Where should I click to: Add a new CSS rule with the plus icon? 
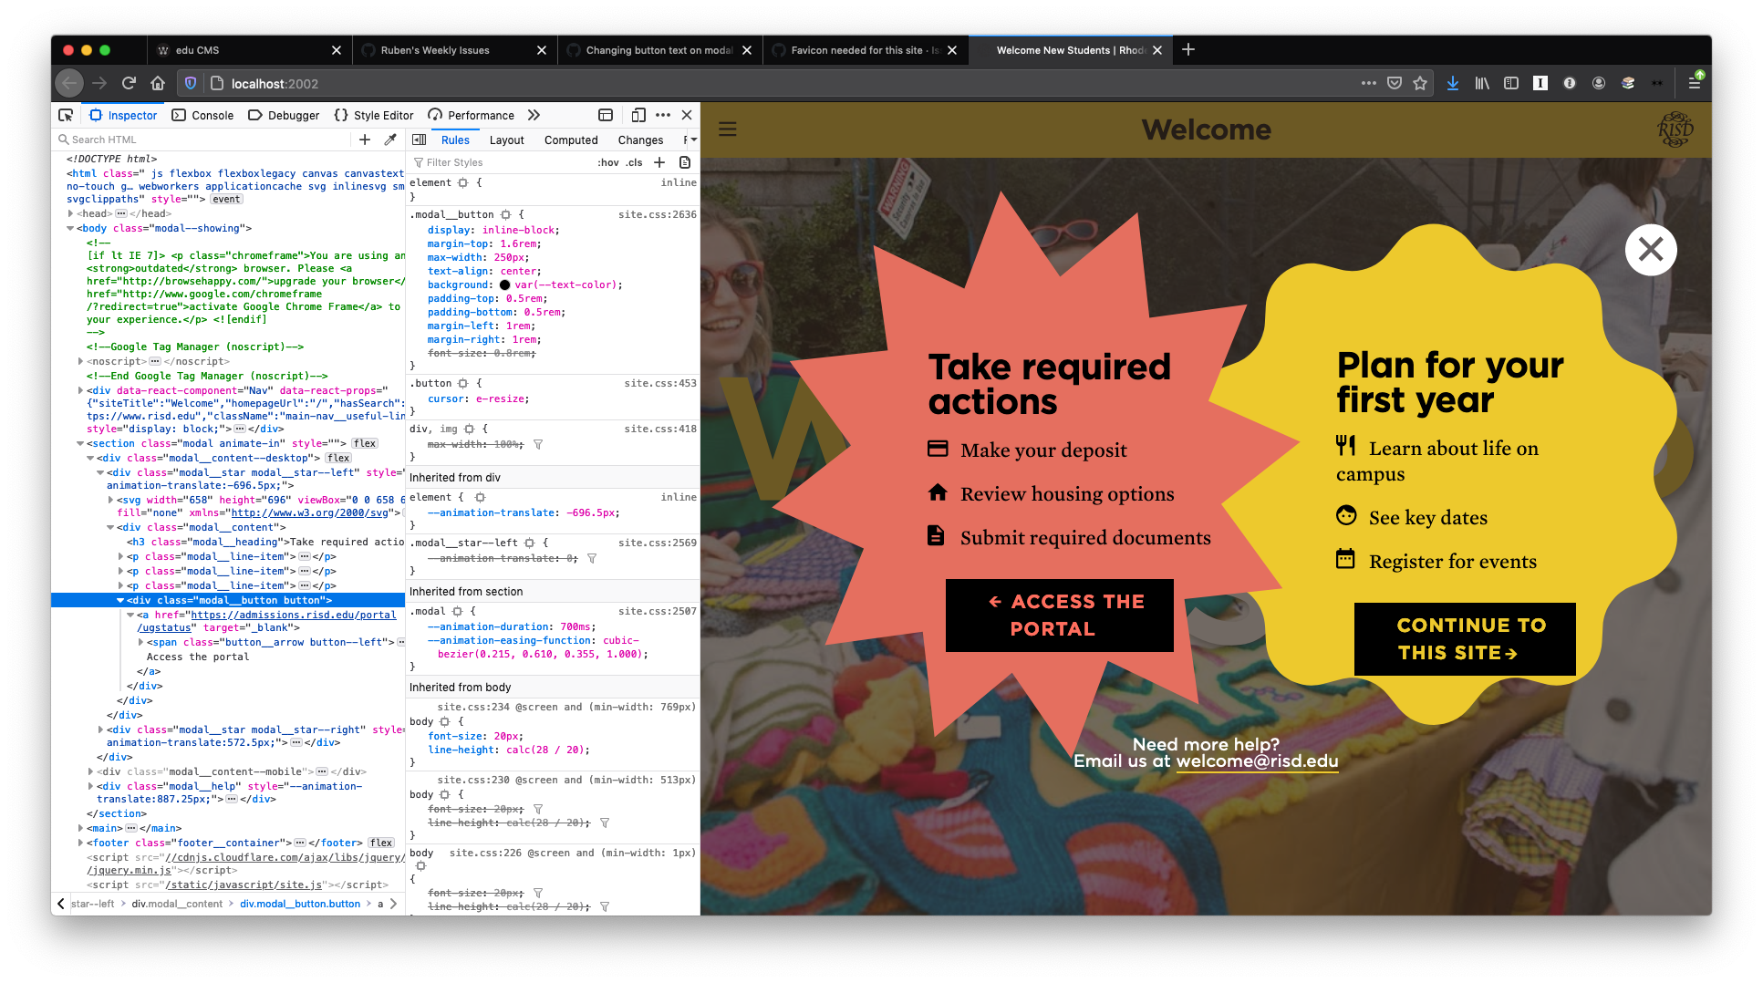click(x=659, y=162)
